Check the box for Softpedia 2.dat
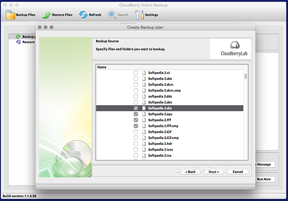 [136, 79]
